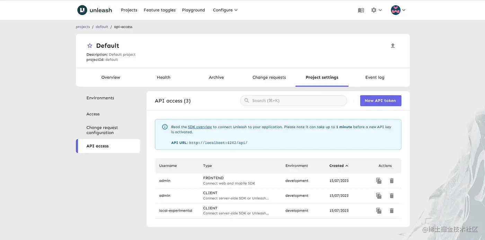This screenshot has width=485, height=240.
Task: Copy the admin FRONTEND token
Action: [x=379, y=181]
